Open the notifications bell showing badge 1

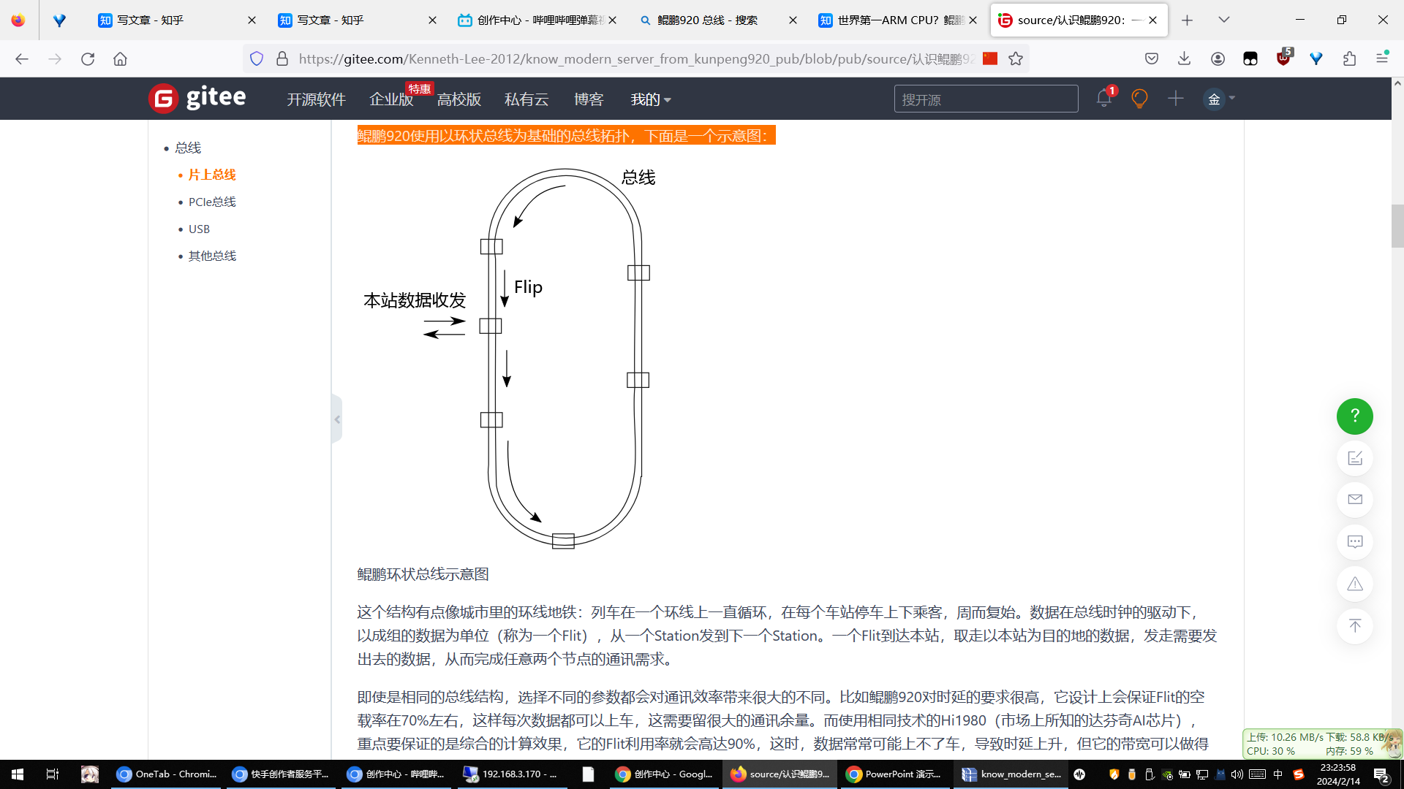click(1103, 98)
